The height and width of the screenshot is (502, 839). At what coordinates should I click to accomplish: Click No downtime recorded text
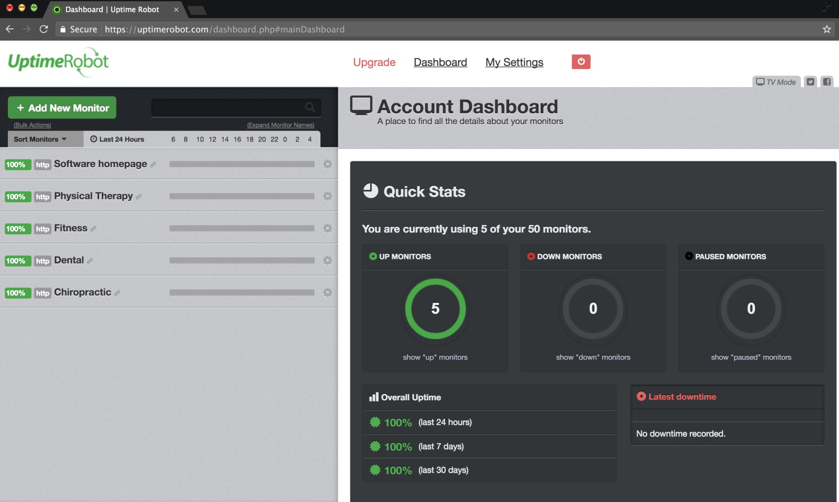[681, 434]
